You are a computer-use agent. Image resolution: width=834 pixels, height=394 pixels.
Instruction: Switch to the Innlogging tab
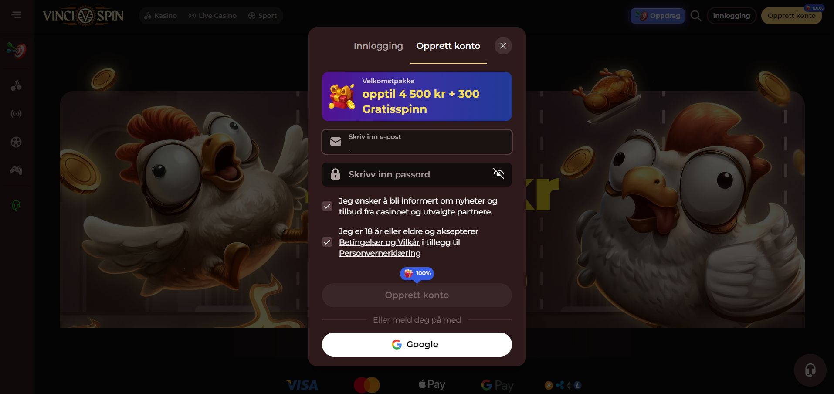coord(378,46)
